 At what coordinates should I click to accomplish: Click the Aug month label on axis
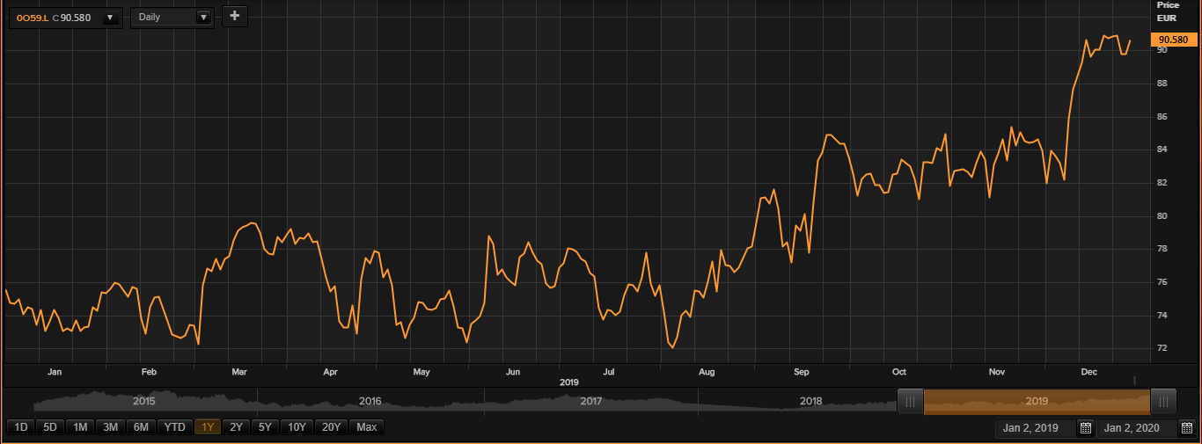click(707, 373)
